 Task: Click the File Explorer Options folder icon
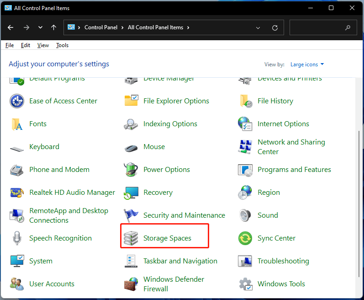click(x=131, y=101)
